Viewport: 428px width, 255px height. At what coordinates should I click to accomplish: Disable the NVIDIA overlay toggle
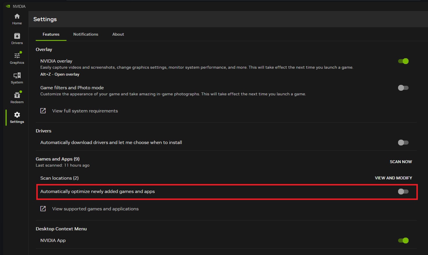tap(403, 61)
